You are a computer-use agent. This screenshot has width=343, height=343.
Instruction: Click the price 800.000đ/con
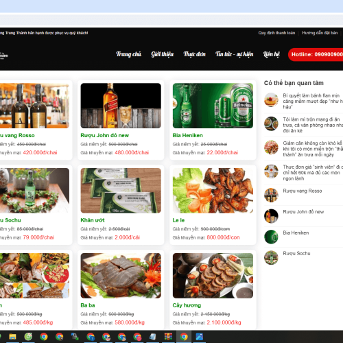pos(223,237)
